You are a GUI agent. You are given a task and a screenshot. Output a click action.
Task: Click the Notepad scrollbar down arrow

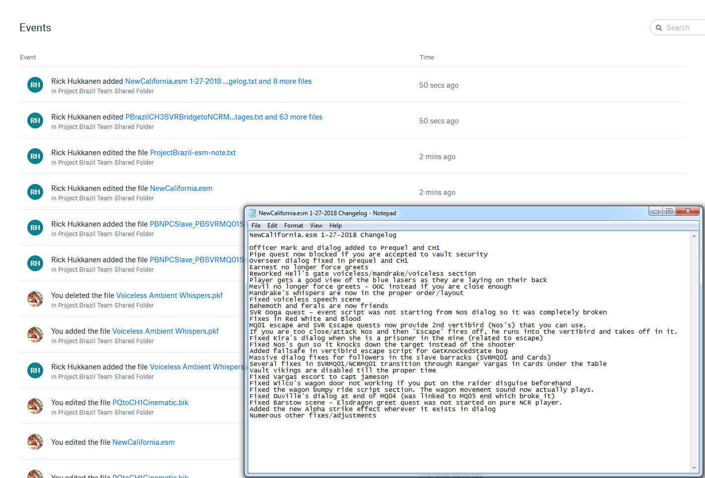(x=694, y=468)
